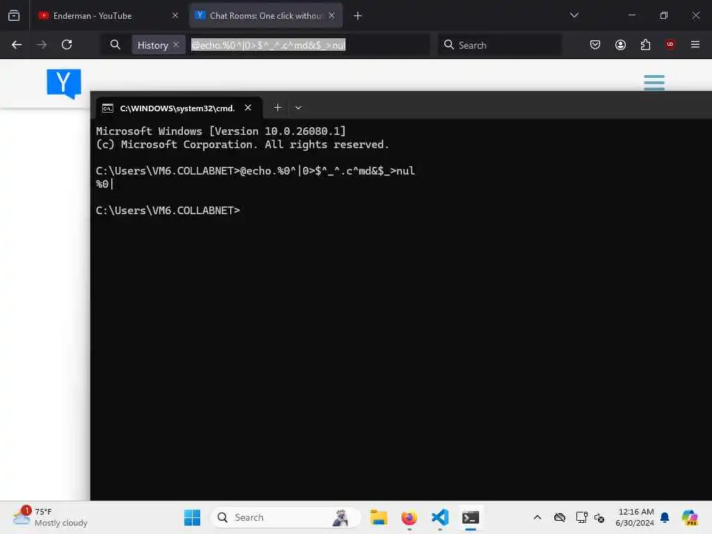Save page to Pocket icon
The image size is (712, 534).
[x=595, y=44]
